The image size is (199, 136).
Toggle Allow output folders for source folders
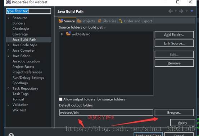[61, 99]
